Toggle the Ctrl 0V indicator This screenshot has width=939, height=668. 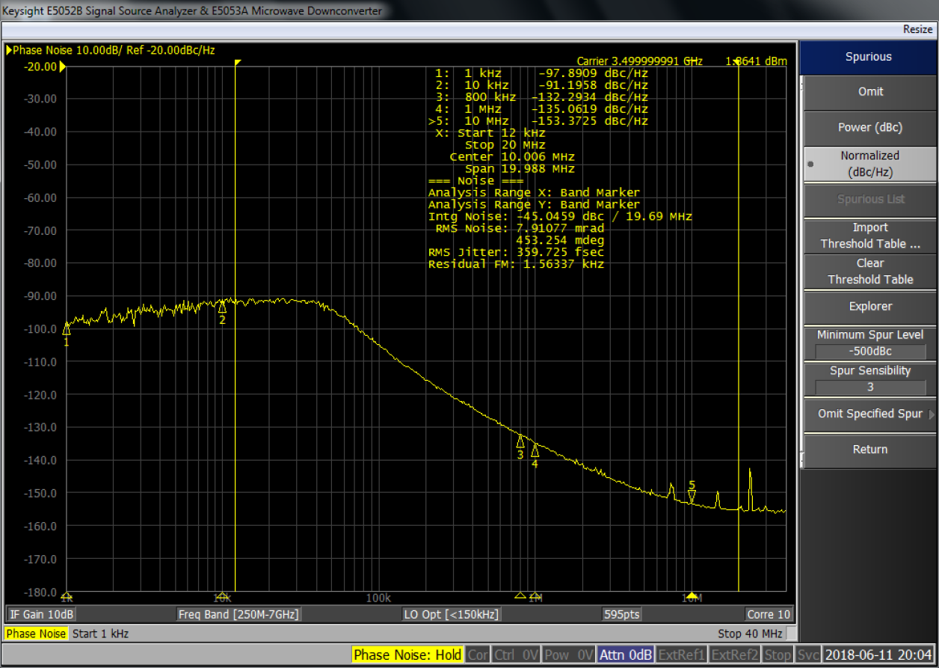click(x=516, y=654)
